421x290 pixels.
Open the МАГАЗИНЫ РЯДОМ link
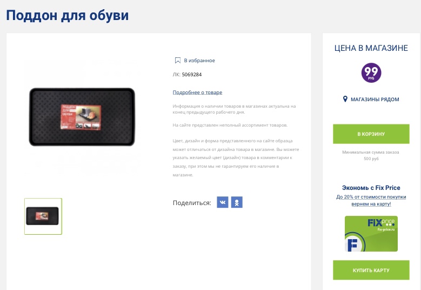(x=375, y=100)
